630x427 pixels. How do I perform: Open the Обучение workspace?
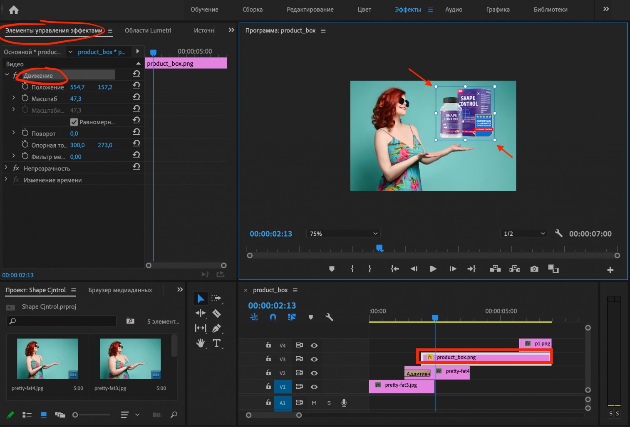[x=204, y=9]
